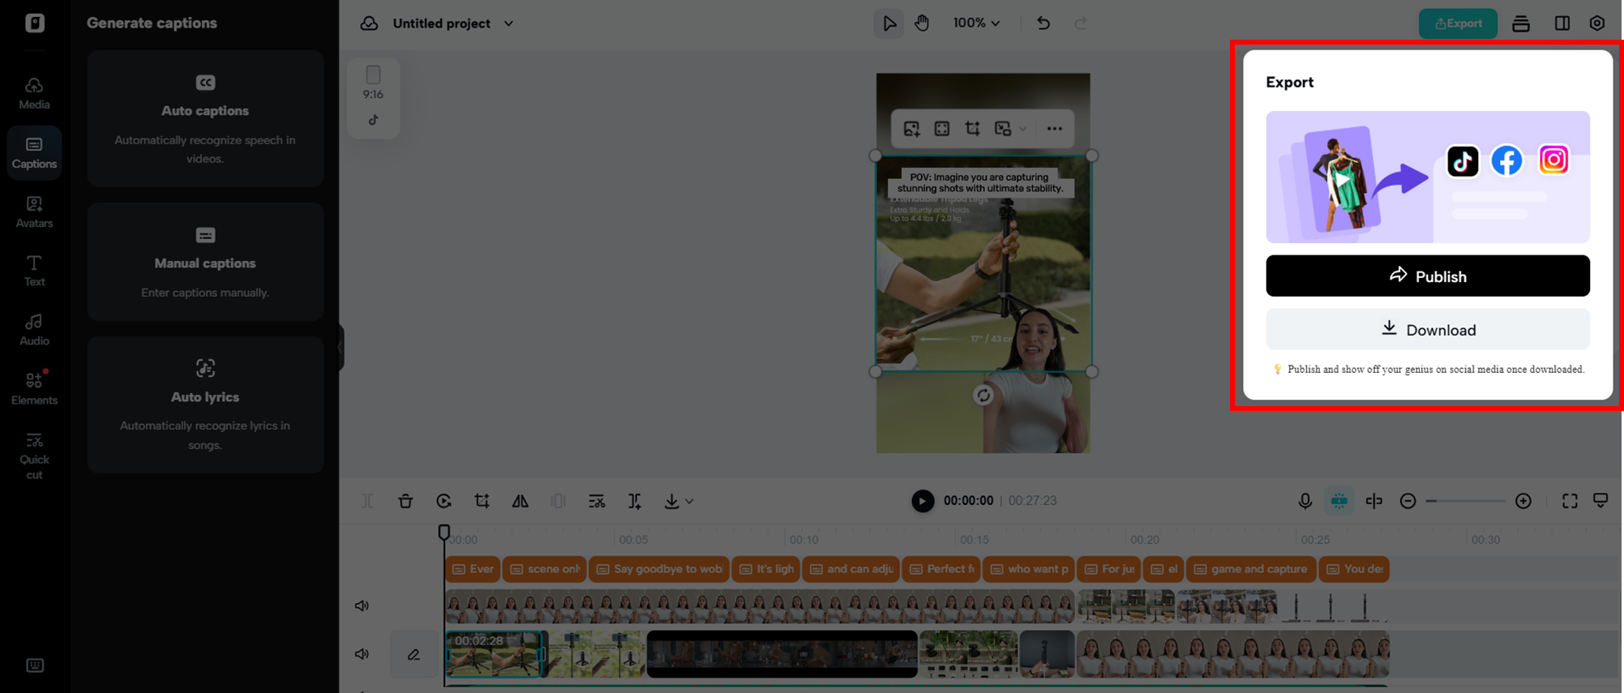Click the microphone record voiceover icon
The height and width of the screenshot is (693, 1624).
click(x=1305, y=501)
